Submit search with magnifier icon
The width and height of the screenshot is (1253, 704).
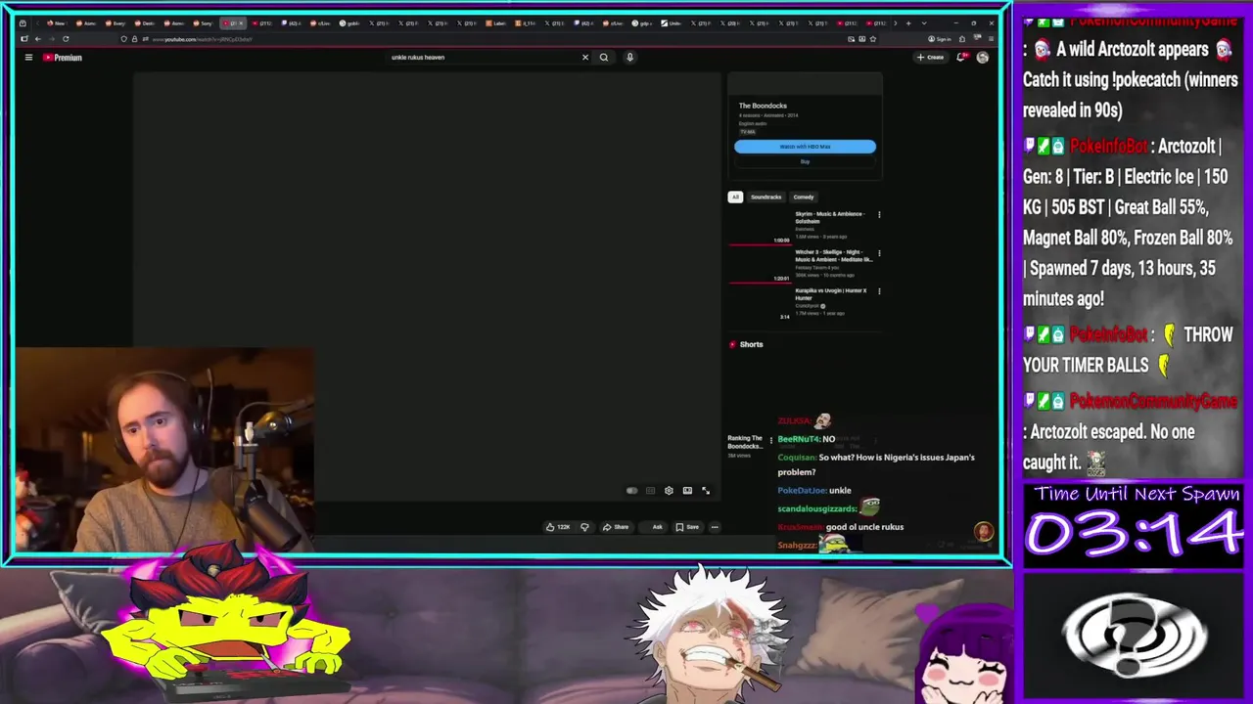pos(604,57)
